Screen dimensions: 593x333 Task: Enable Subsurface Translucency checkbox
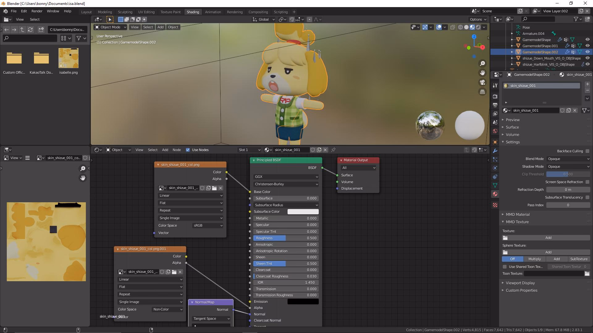point(587,197)
